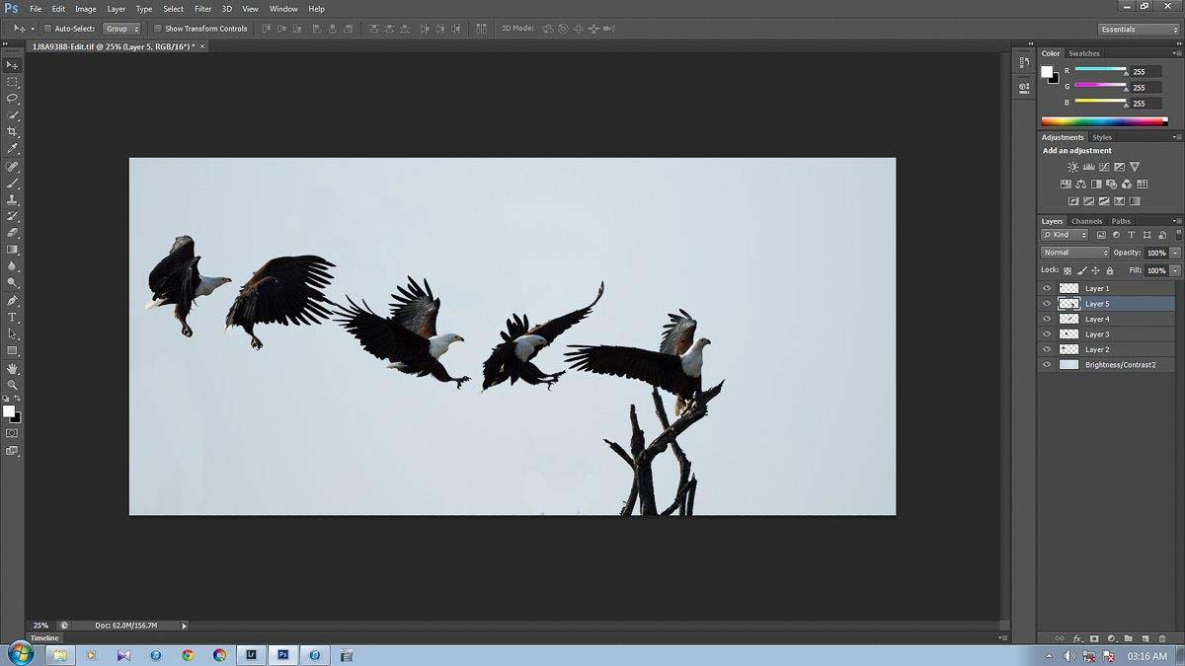Click the color spectrum ramp in Color panel
The width and height of the screenshot is (1185, 666).
pos(1104,121)
